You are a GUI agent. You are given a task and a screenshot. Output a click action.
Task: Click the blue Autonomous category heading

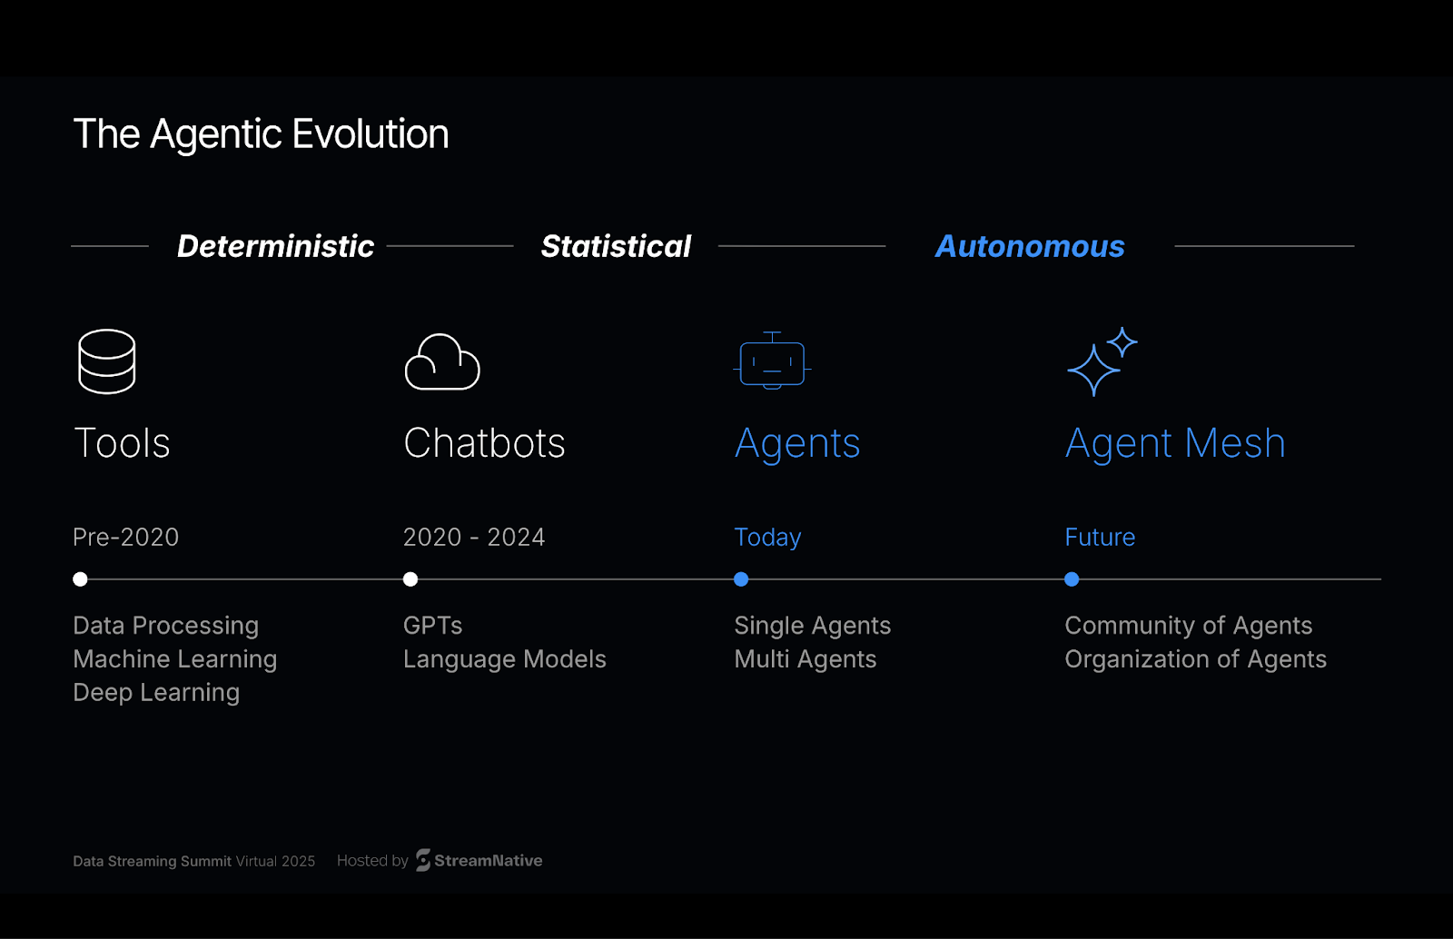(1030, 246)
